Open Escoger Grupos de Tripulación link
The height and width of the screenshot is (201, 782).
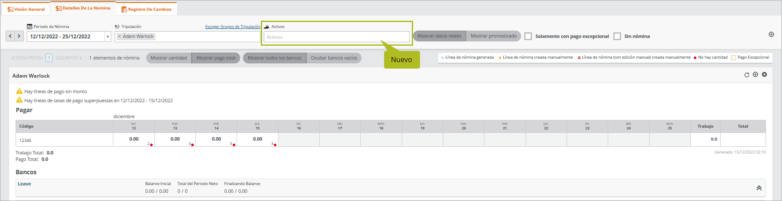coord(233,27)
